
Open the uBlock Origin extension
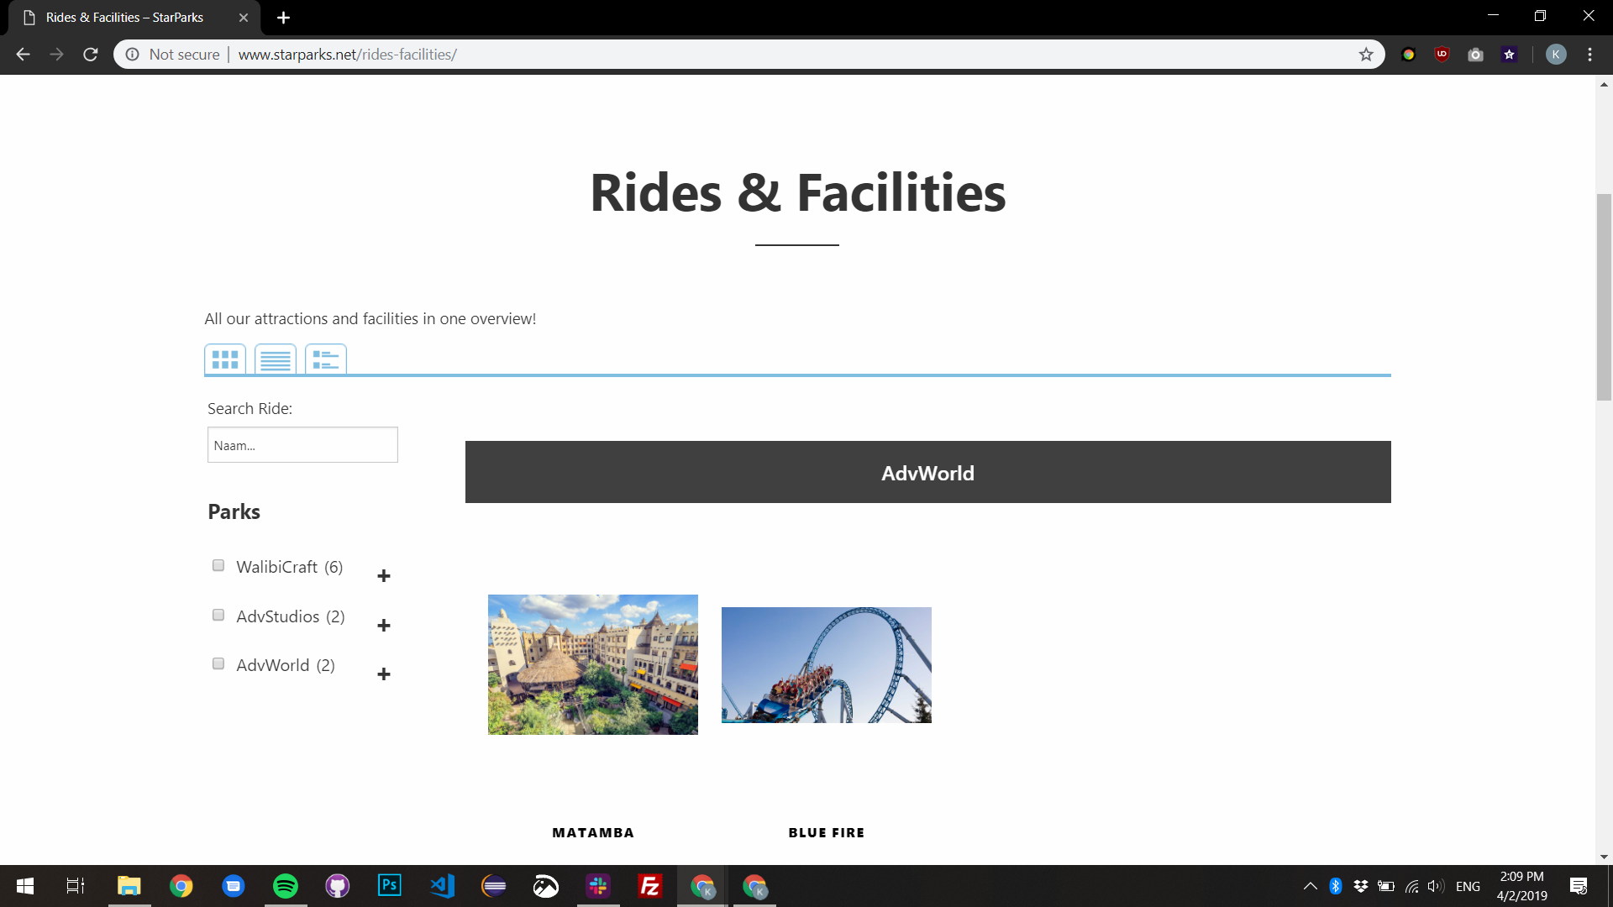(1442, 55)
